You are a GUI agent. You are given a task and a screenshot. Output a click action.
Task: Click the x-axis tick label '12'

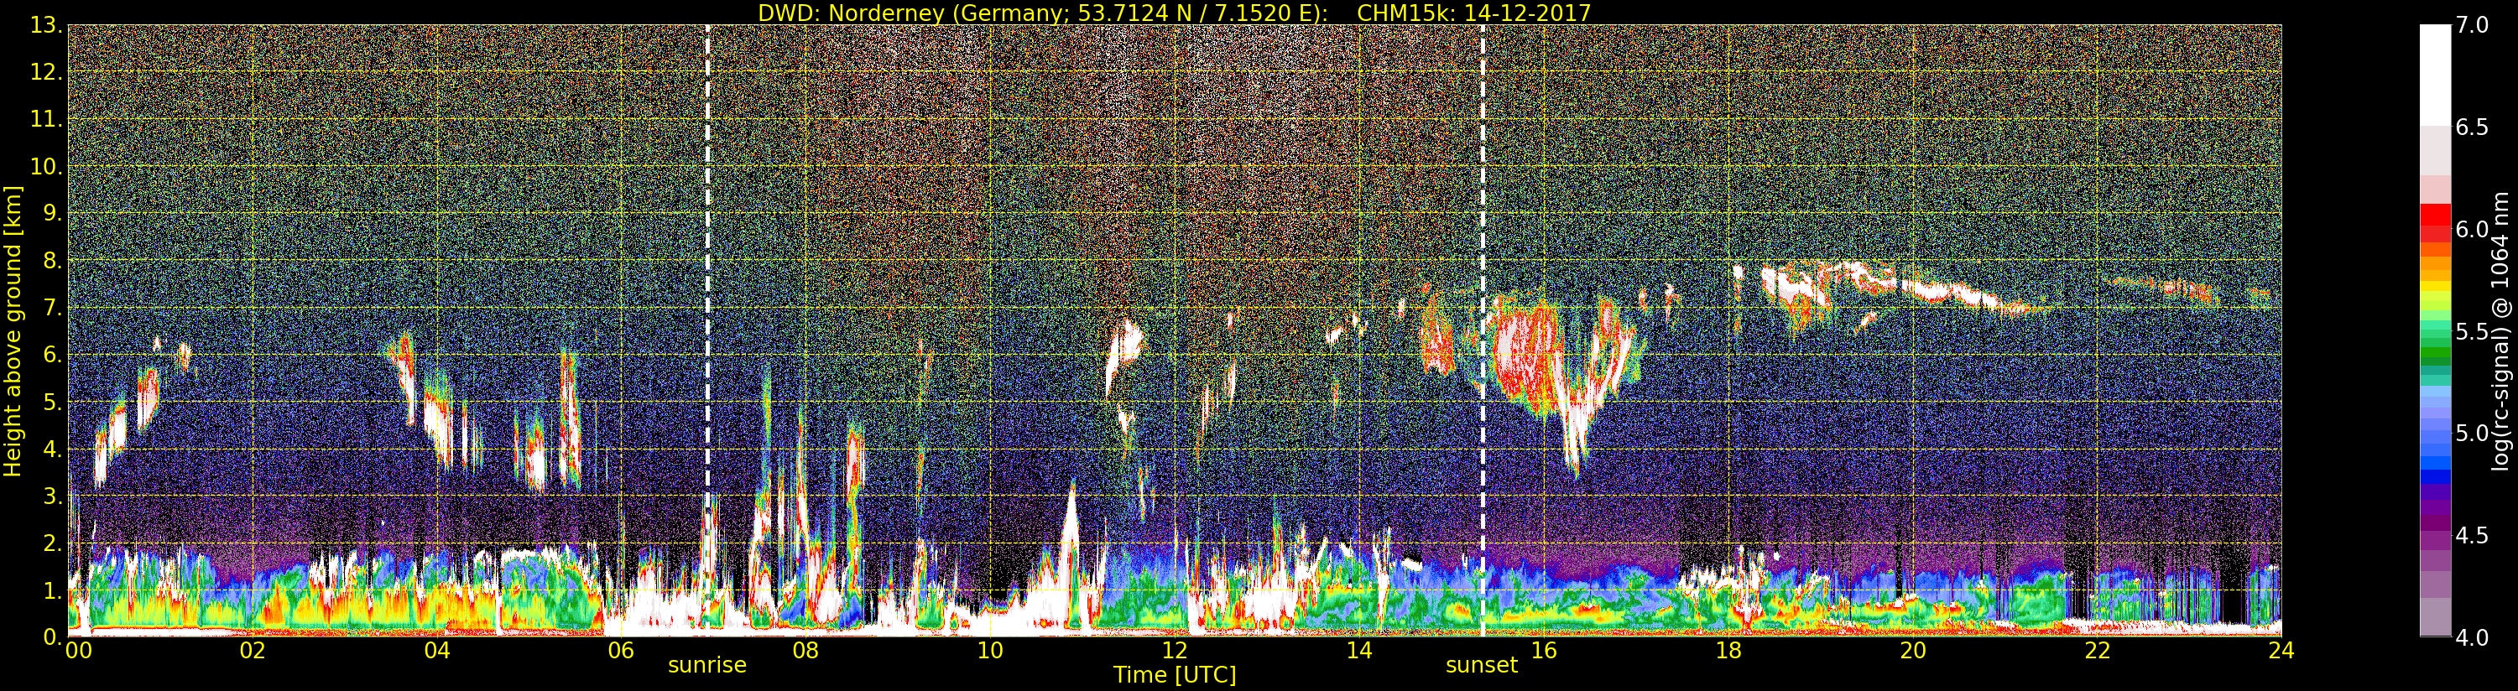1175,651
